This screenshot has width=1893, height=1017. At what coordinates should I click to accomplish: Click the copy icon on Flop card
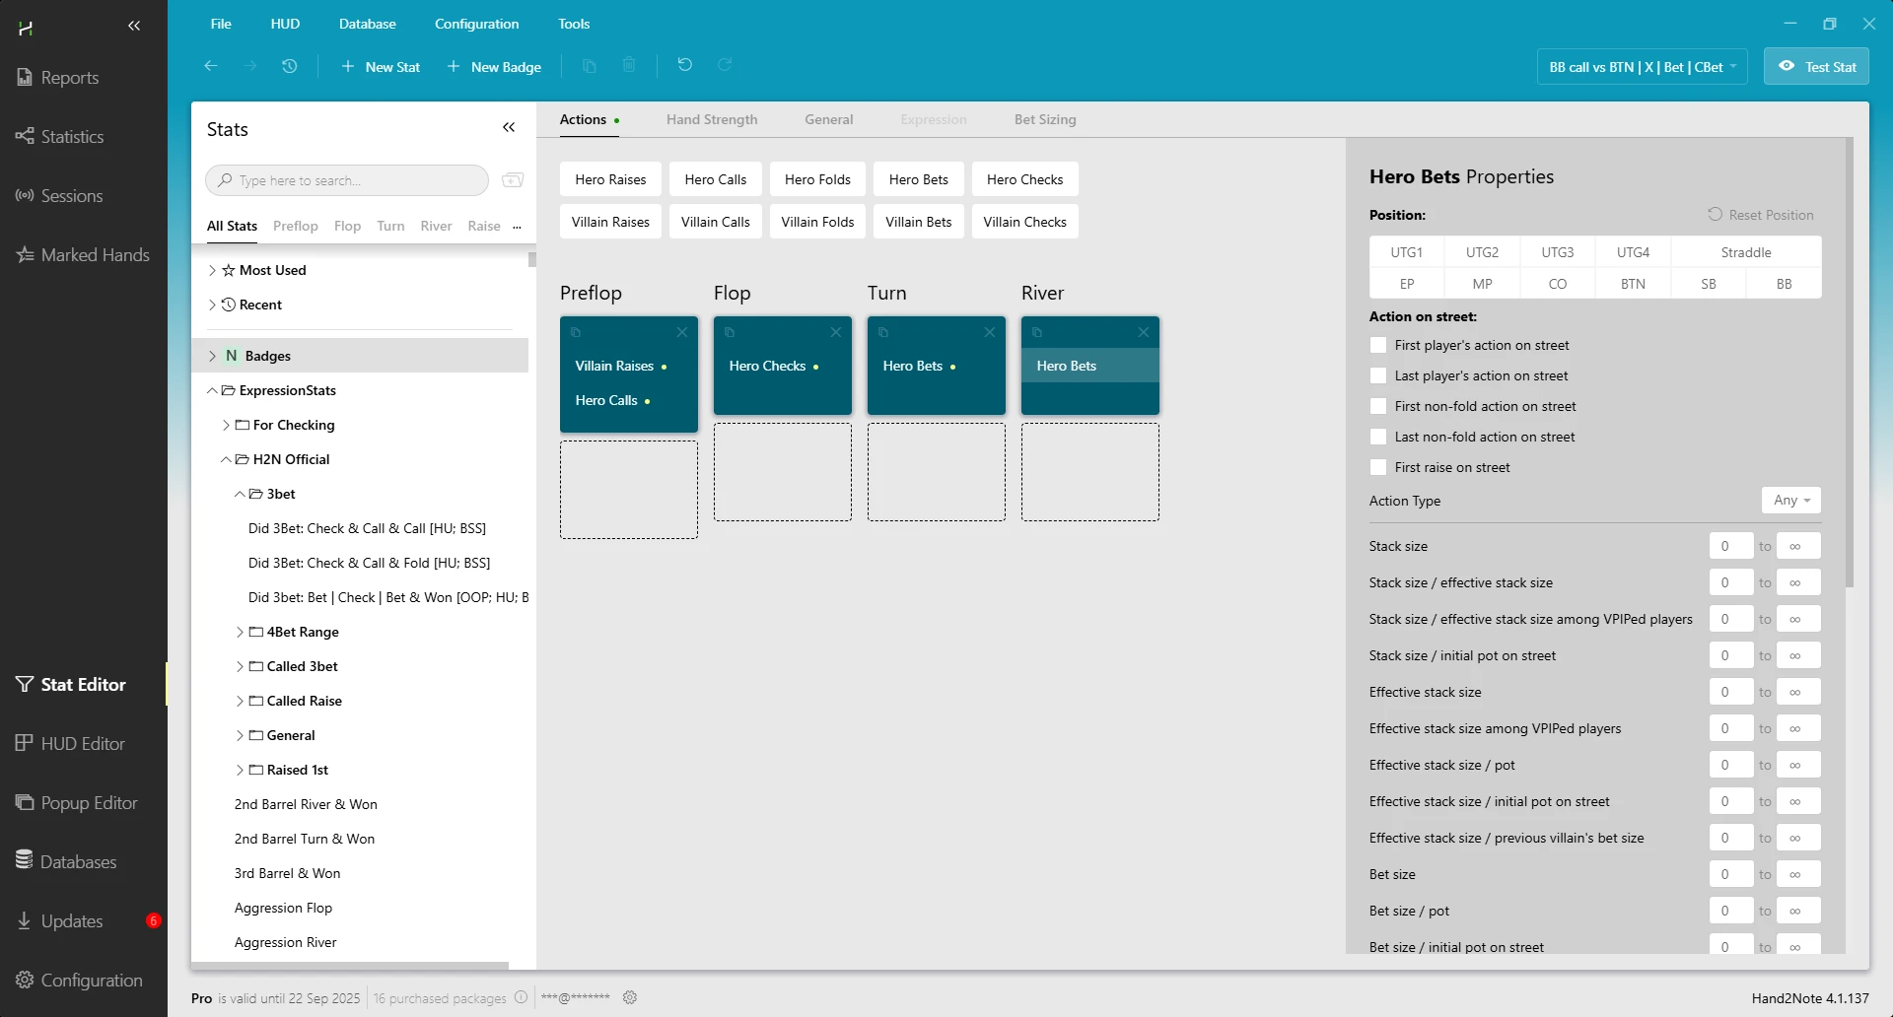click(730, 333)
